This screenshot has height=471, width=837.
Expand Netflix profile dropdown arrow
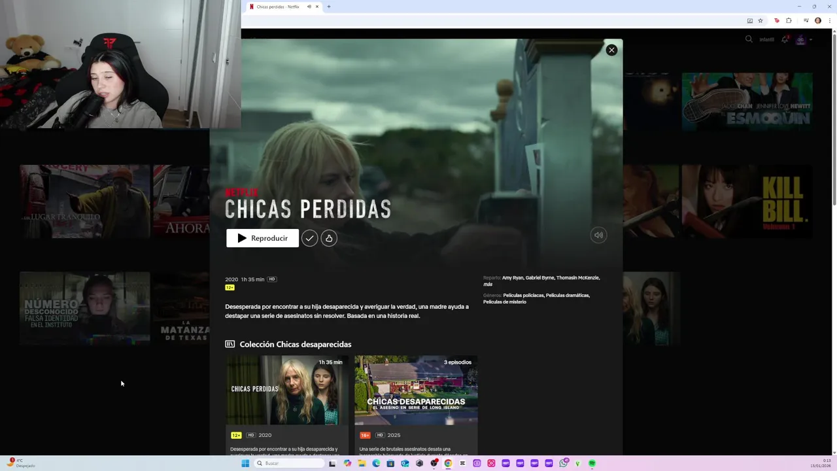pyautogui.click(x=811, y=40)
